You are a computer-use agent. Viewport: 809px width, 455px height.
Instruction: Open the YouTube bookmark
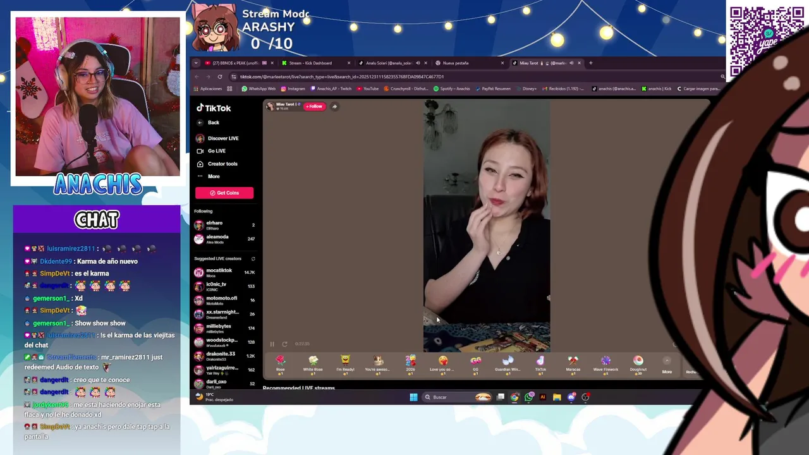[367, 88]
